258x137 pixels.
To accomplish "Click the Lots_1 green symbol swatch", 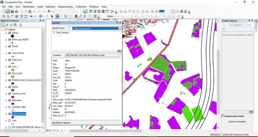I will click(13, 70).
